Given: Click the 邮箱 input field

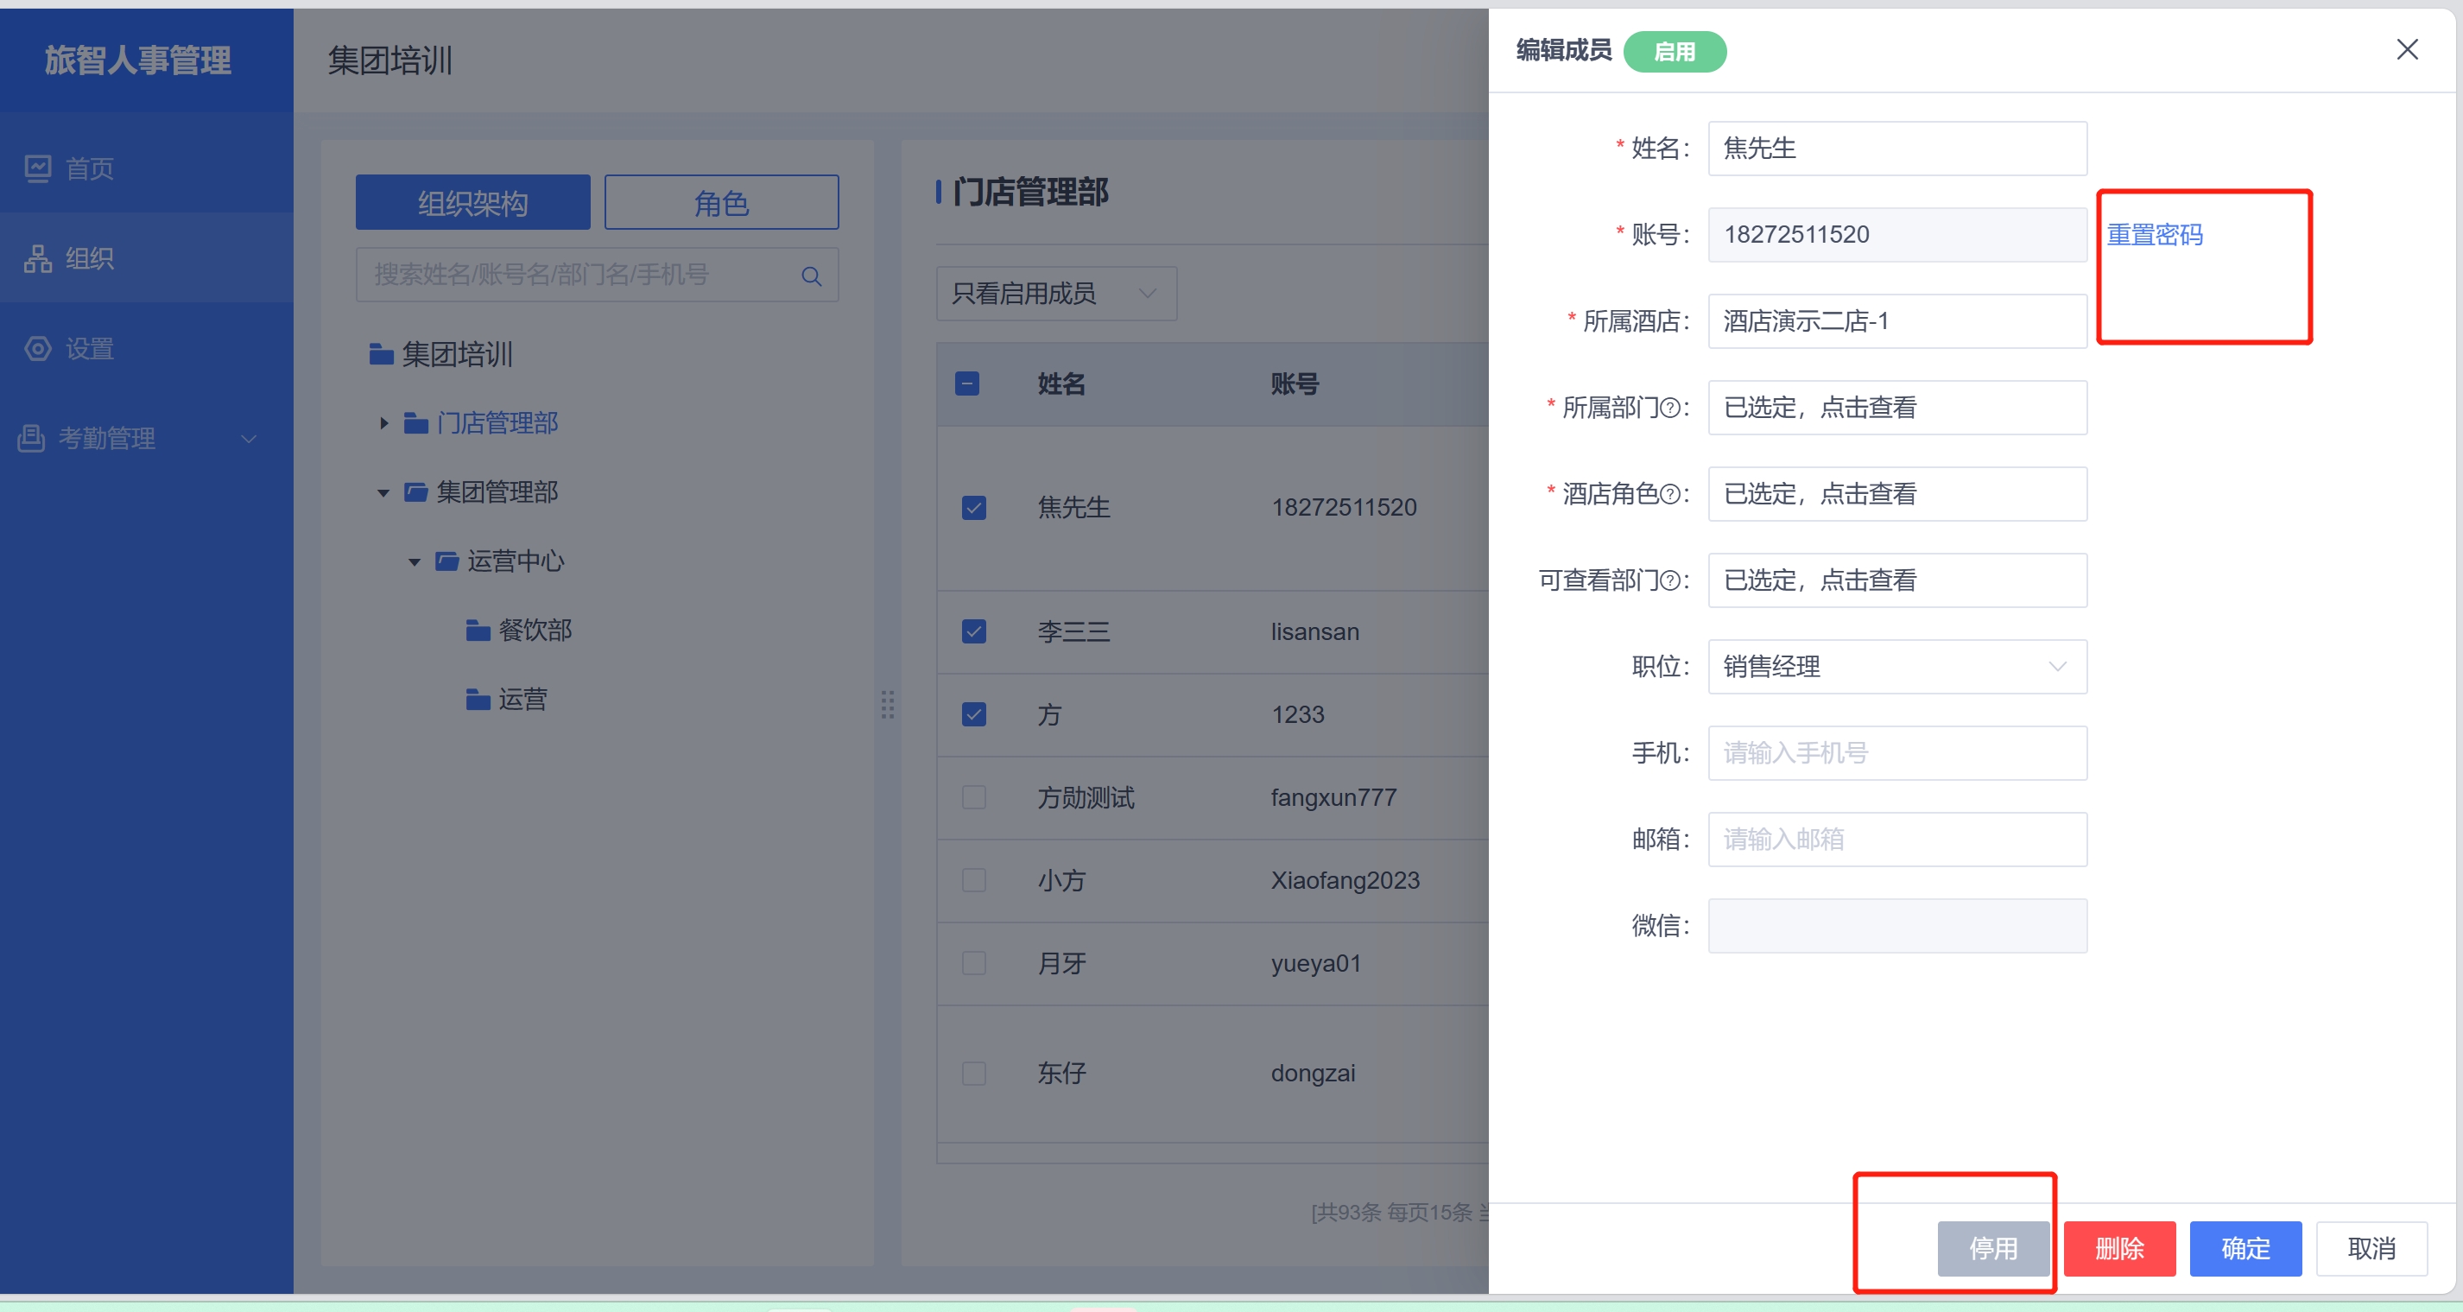Looking at the screenshot, I should pyautogui.click(x=1897, y=840).
